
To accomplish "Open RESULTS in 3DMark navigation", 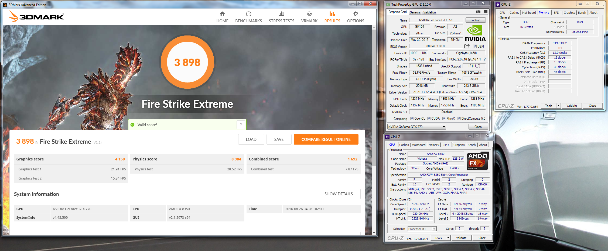I will pos(332,17).
